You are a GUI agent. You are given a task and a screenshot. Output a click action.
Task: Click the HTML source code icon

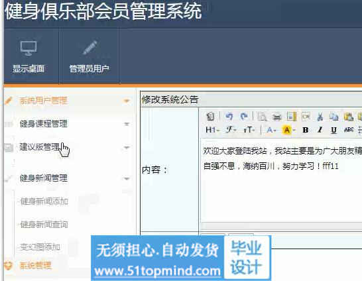(210, 117)
